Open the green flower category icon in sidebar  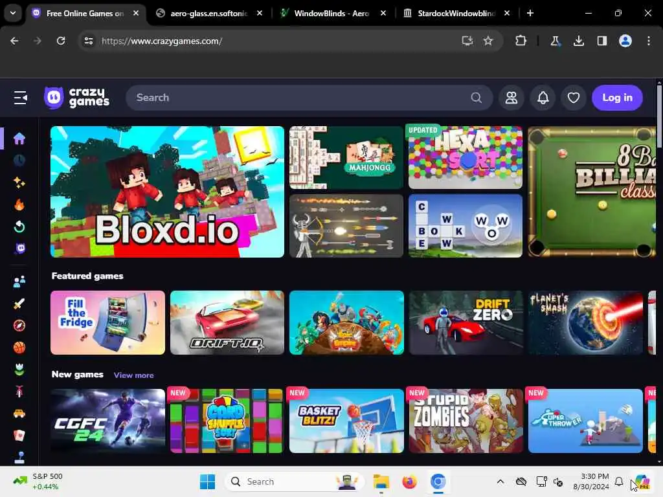pos(19,370)
